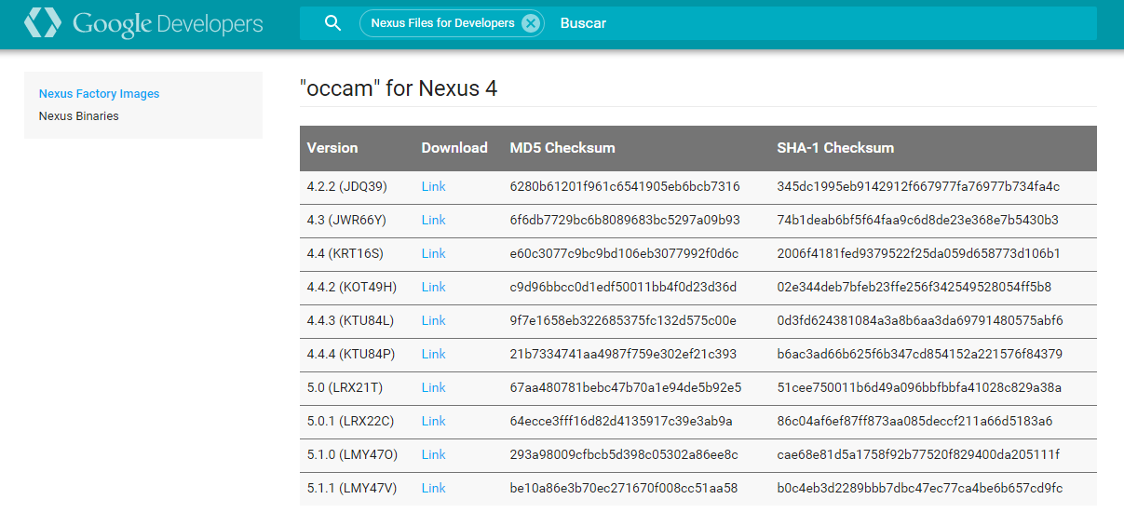Click MD5 21b7334741aa4987f759e302ef21c393
The width and height of the screenshot is (1124, 526).
(x=623, y=354)
